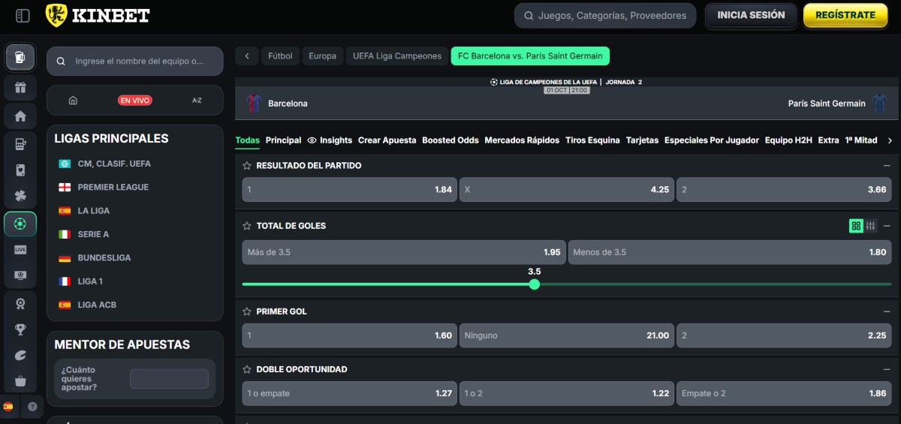Collapse the Resultado del Partido section
The width and height of the screenshot is (901, 424).
pos(887,166)
